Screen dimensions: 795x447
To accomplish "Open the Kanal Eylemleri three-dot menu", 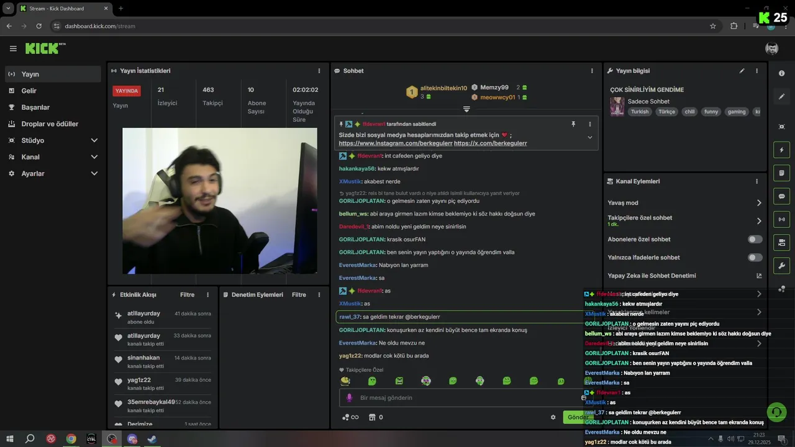I will coord(756,181).
